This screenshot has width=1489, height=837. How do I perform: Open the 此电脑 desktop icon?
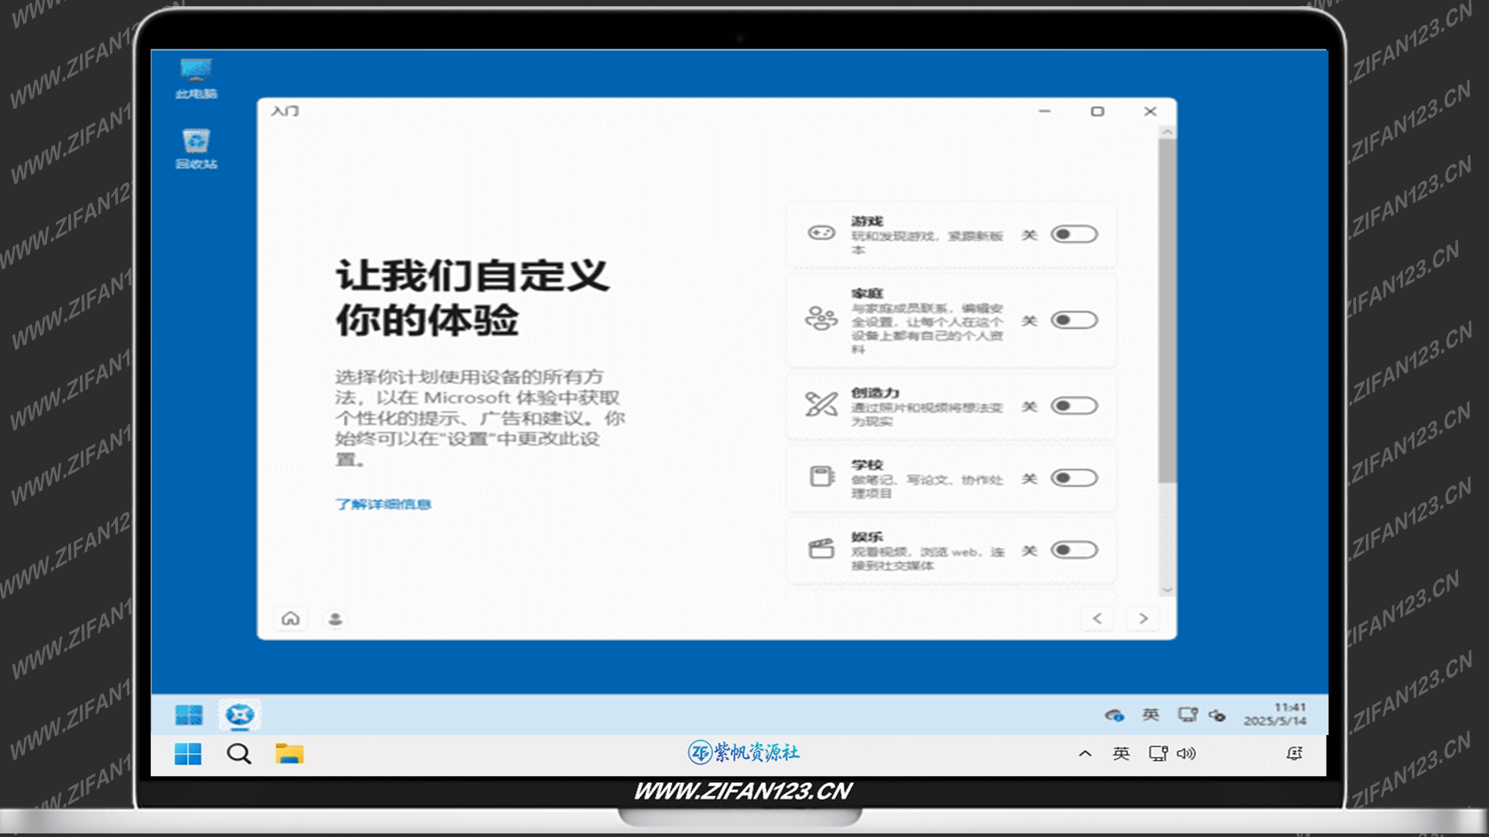click(196, 78)
